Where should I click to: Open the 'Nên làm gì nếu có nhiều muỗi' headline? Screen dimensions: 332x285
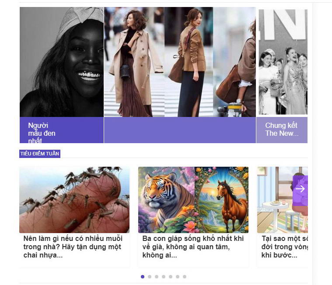[x=73, y=247]
